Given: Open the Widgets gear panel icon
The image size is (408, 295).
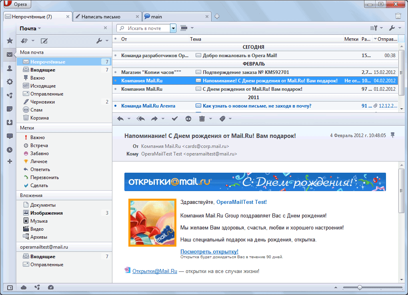Looking at the screenshot, I should pos(10,82).
